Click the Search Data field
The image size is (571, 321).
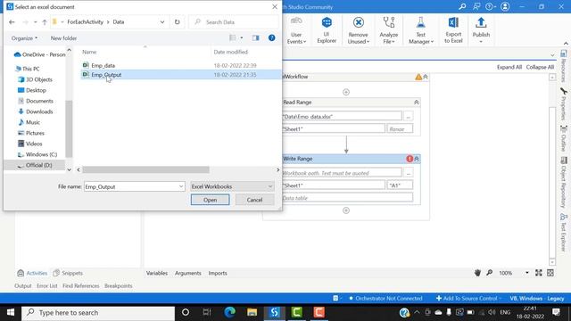234,22
